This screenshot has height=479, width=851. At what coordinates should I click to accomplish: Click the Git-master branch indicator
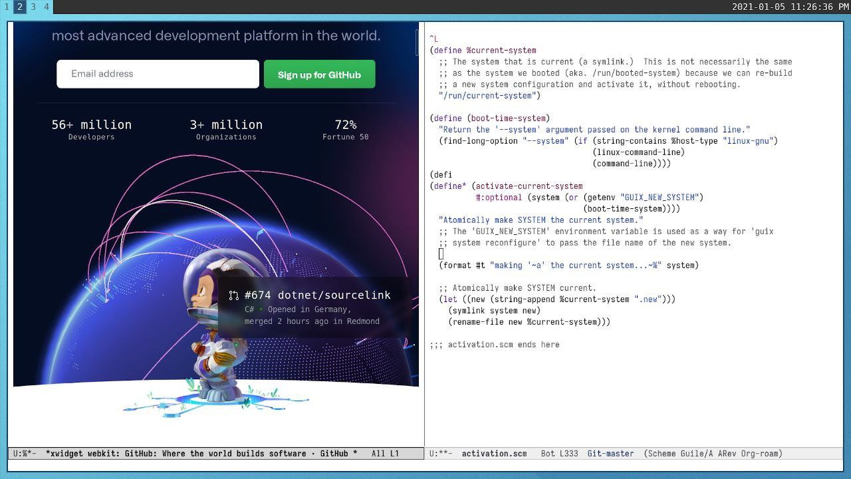(x=610, y=454)
